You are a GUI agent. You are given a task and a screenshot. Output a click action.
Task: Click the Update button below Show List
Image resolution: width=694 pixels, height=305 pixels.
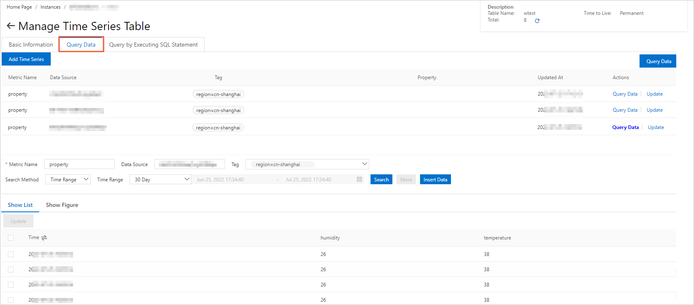coord(18,221)
